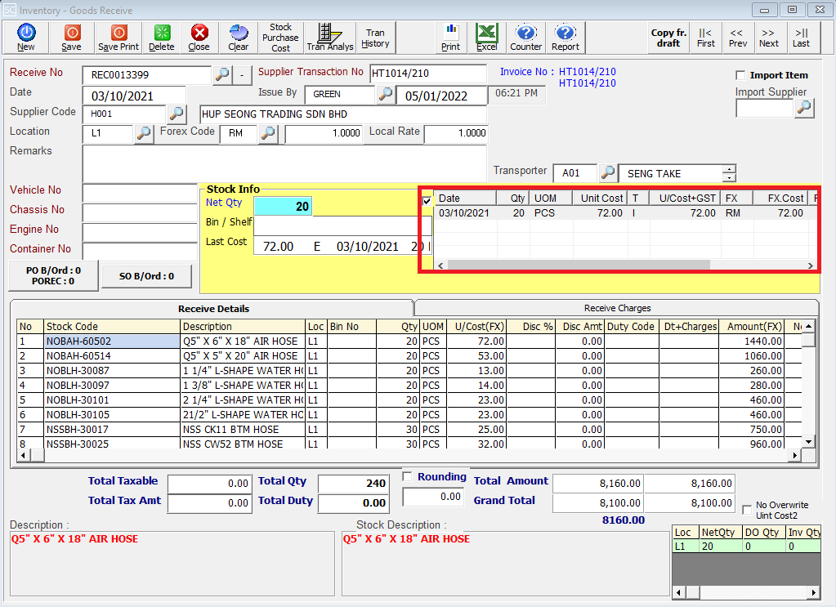This screenshot has width=836, height=607.
Task: Open Location lookup magnifier
Action: [143, 133]
